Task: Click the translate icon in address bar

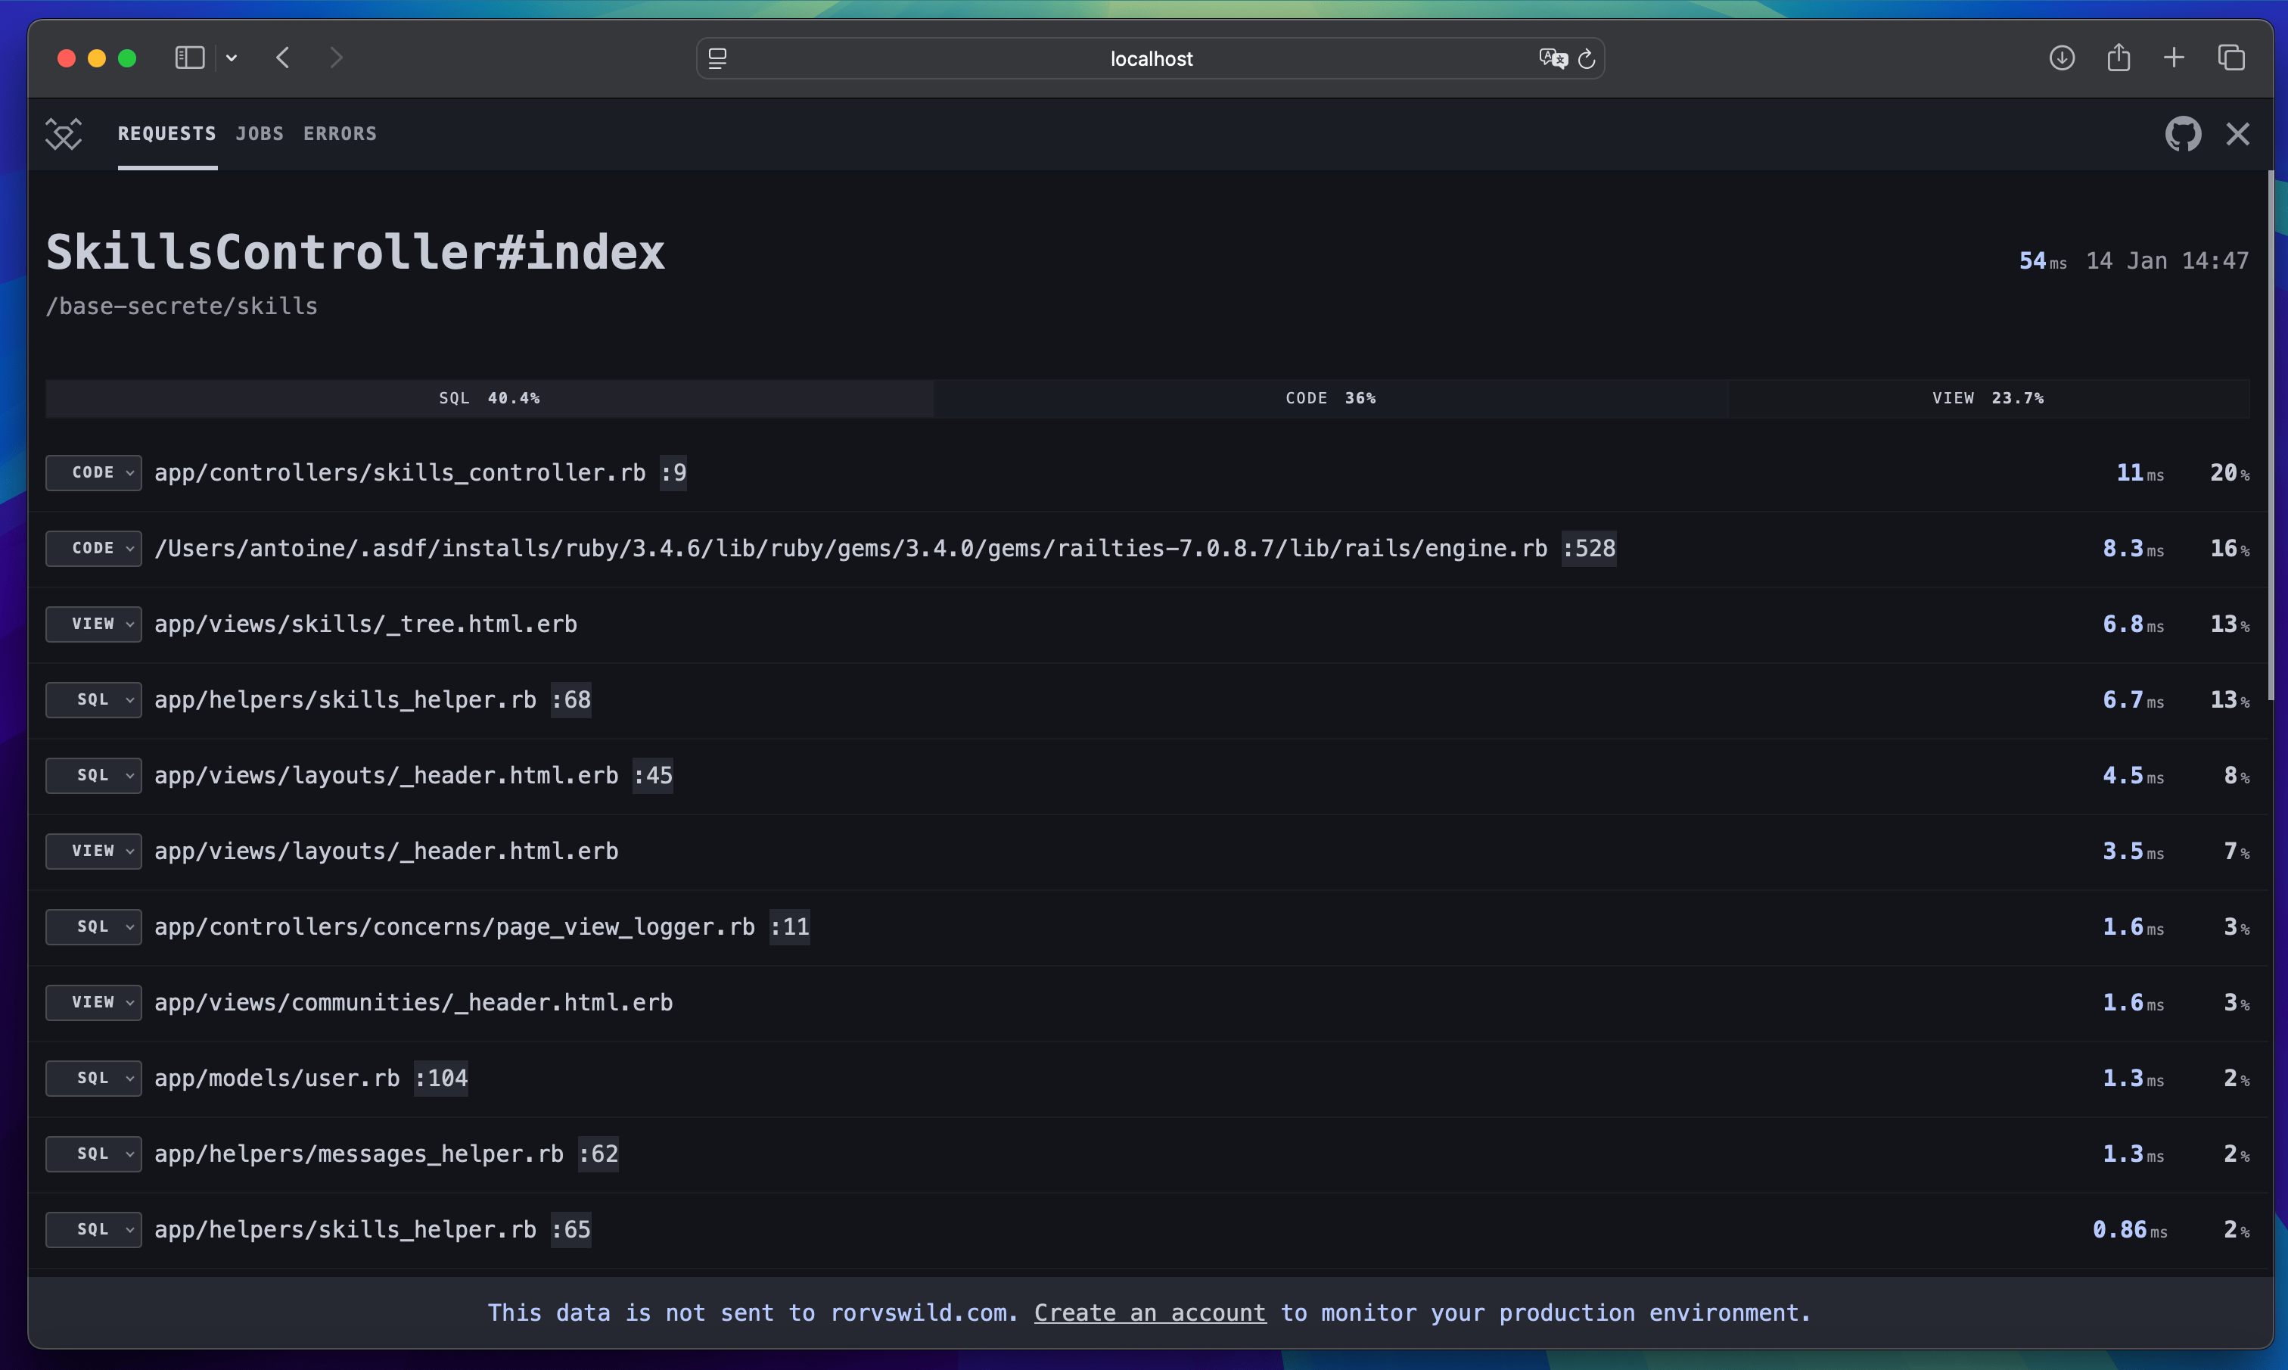Action: click(1553, 58)
